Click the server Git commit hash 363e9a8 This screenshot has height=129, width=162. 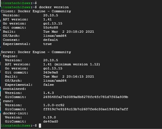pos(51,72)
